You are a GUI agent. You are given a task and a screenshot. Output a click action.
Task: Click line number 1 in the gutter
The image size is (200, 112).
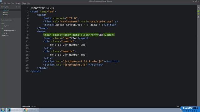tap(28, 8)
